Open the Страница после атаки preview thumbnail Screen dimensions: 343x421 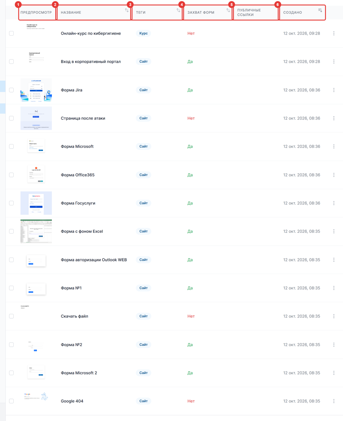(x=36, y=118)
